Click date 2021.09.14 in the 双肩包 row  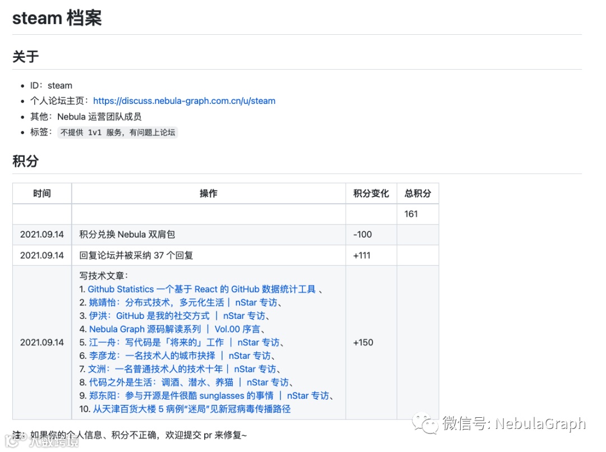tap(42, 235)
